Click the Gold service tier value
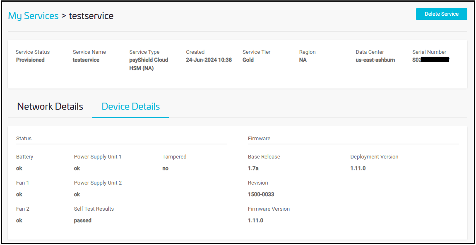Viewport: 476px width, 245px height. coord(248,60)
